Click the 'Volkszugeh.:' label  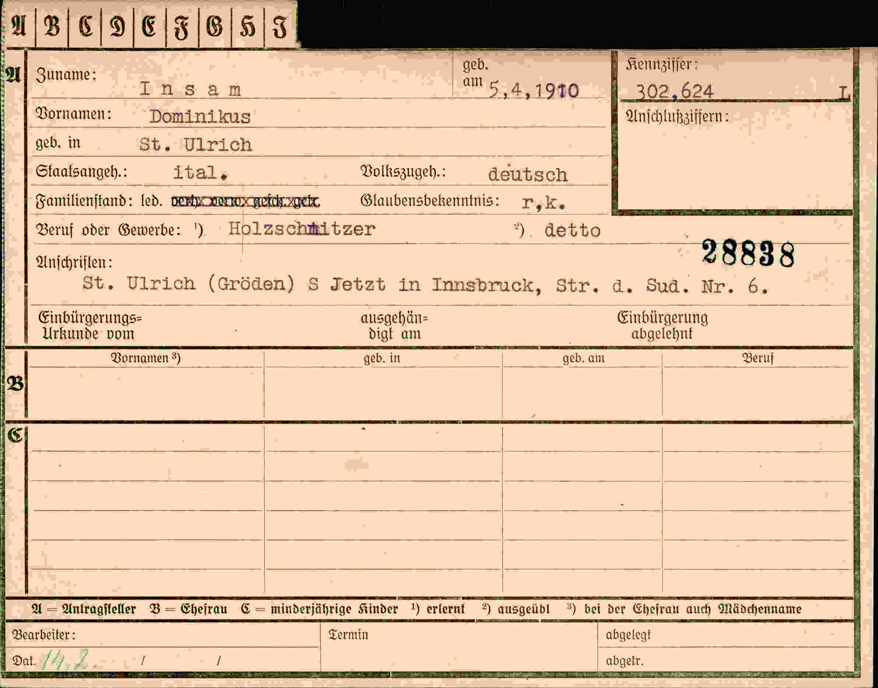[x=403, y=172]
